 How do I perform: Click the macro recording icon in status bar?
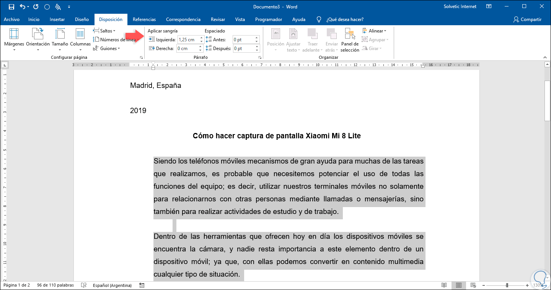click(x=142, y=285)
